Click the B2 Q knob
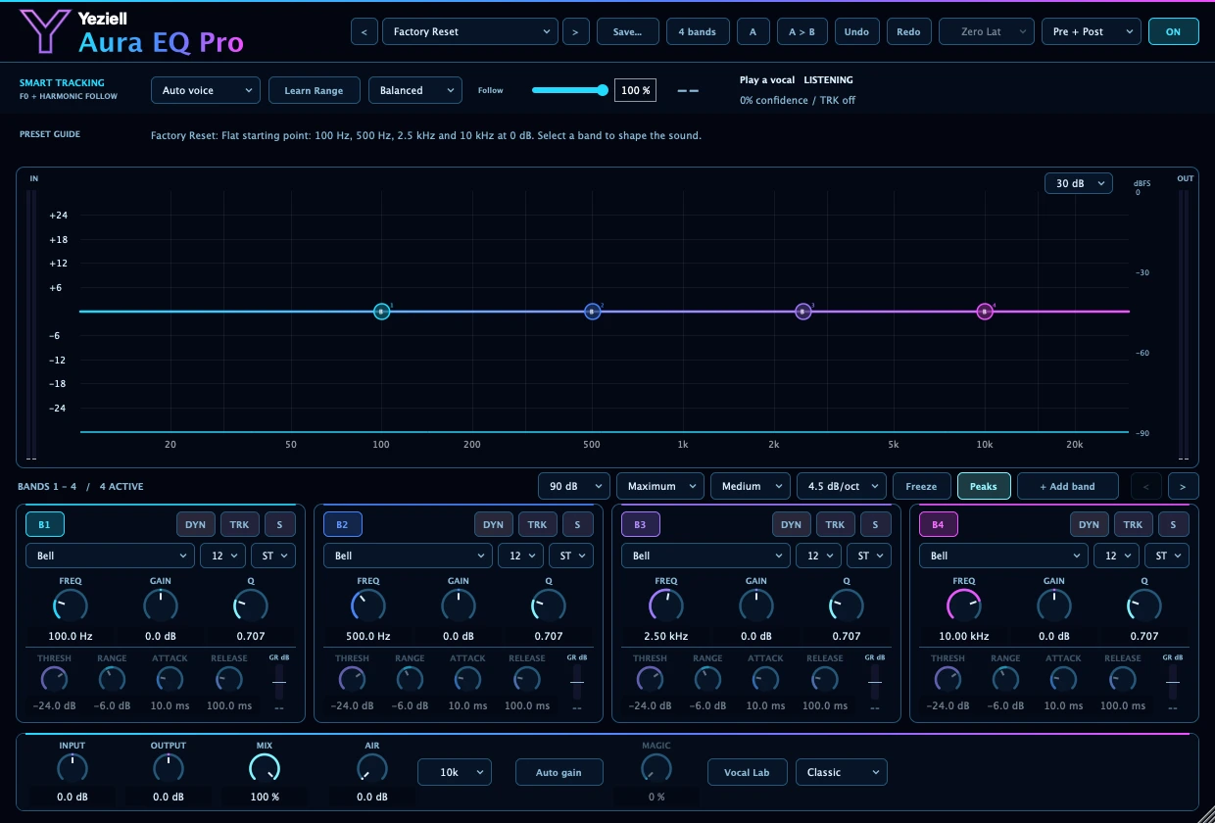Image resolution: width=1215 pixels, height=823 pixels. [x=549, y=606]
